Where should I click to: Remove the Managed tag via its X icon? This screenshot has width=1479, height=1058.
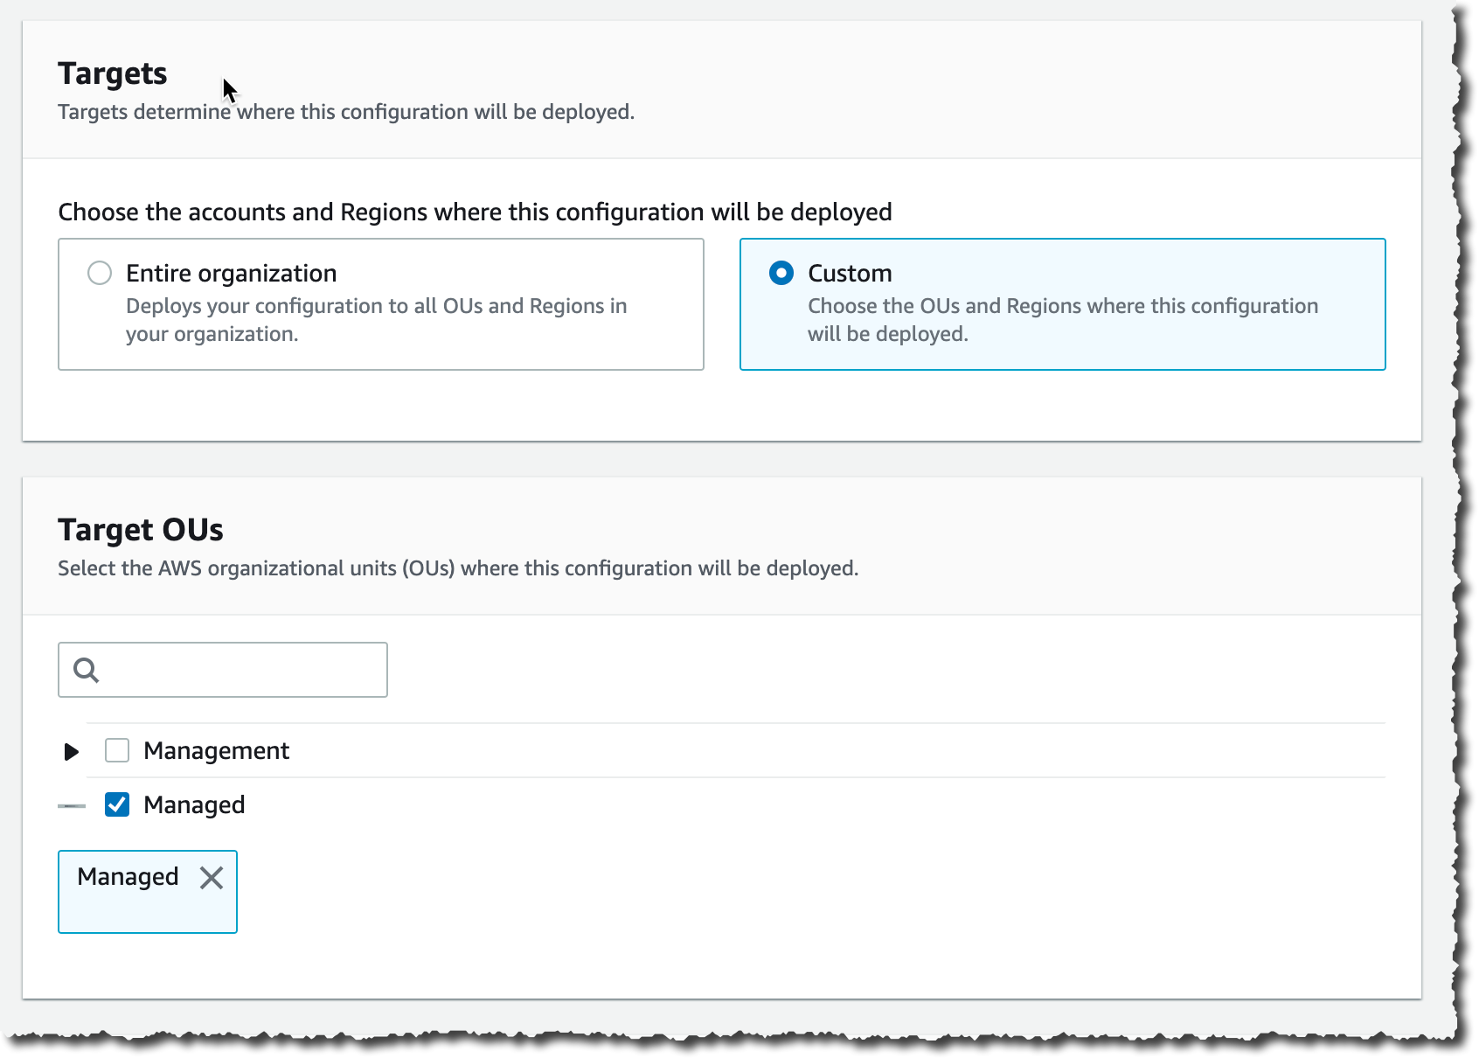point(212,879)
